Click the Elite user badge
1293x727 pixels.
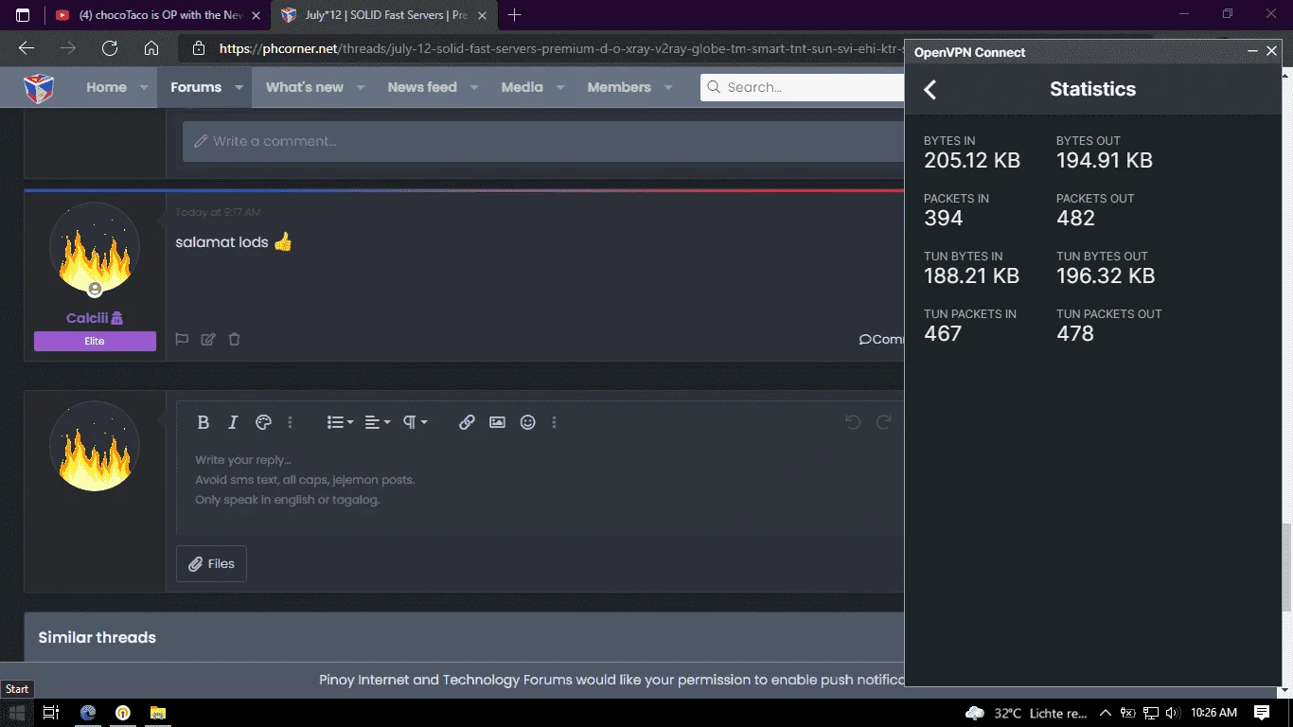point(95,341)
